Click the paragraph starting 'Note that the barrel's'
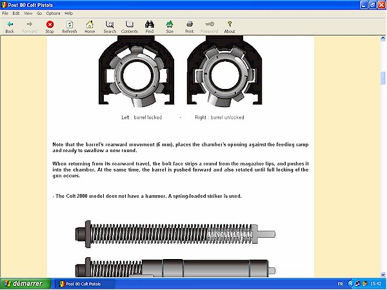 (181, 148)
